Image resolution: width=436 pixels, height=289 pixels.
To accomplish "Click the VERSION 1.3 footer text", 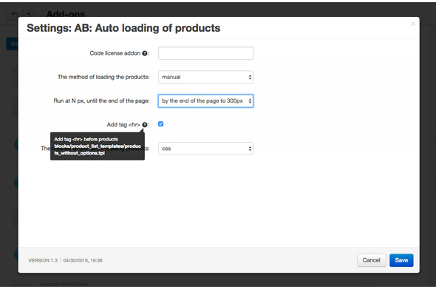I will [x=43, y=260].
